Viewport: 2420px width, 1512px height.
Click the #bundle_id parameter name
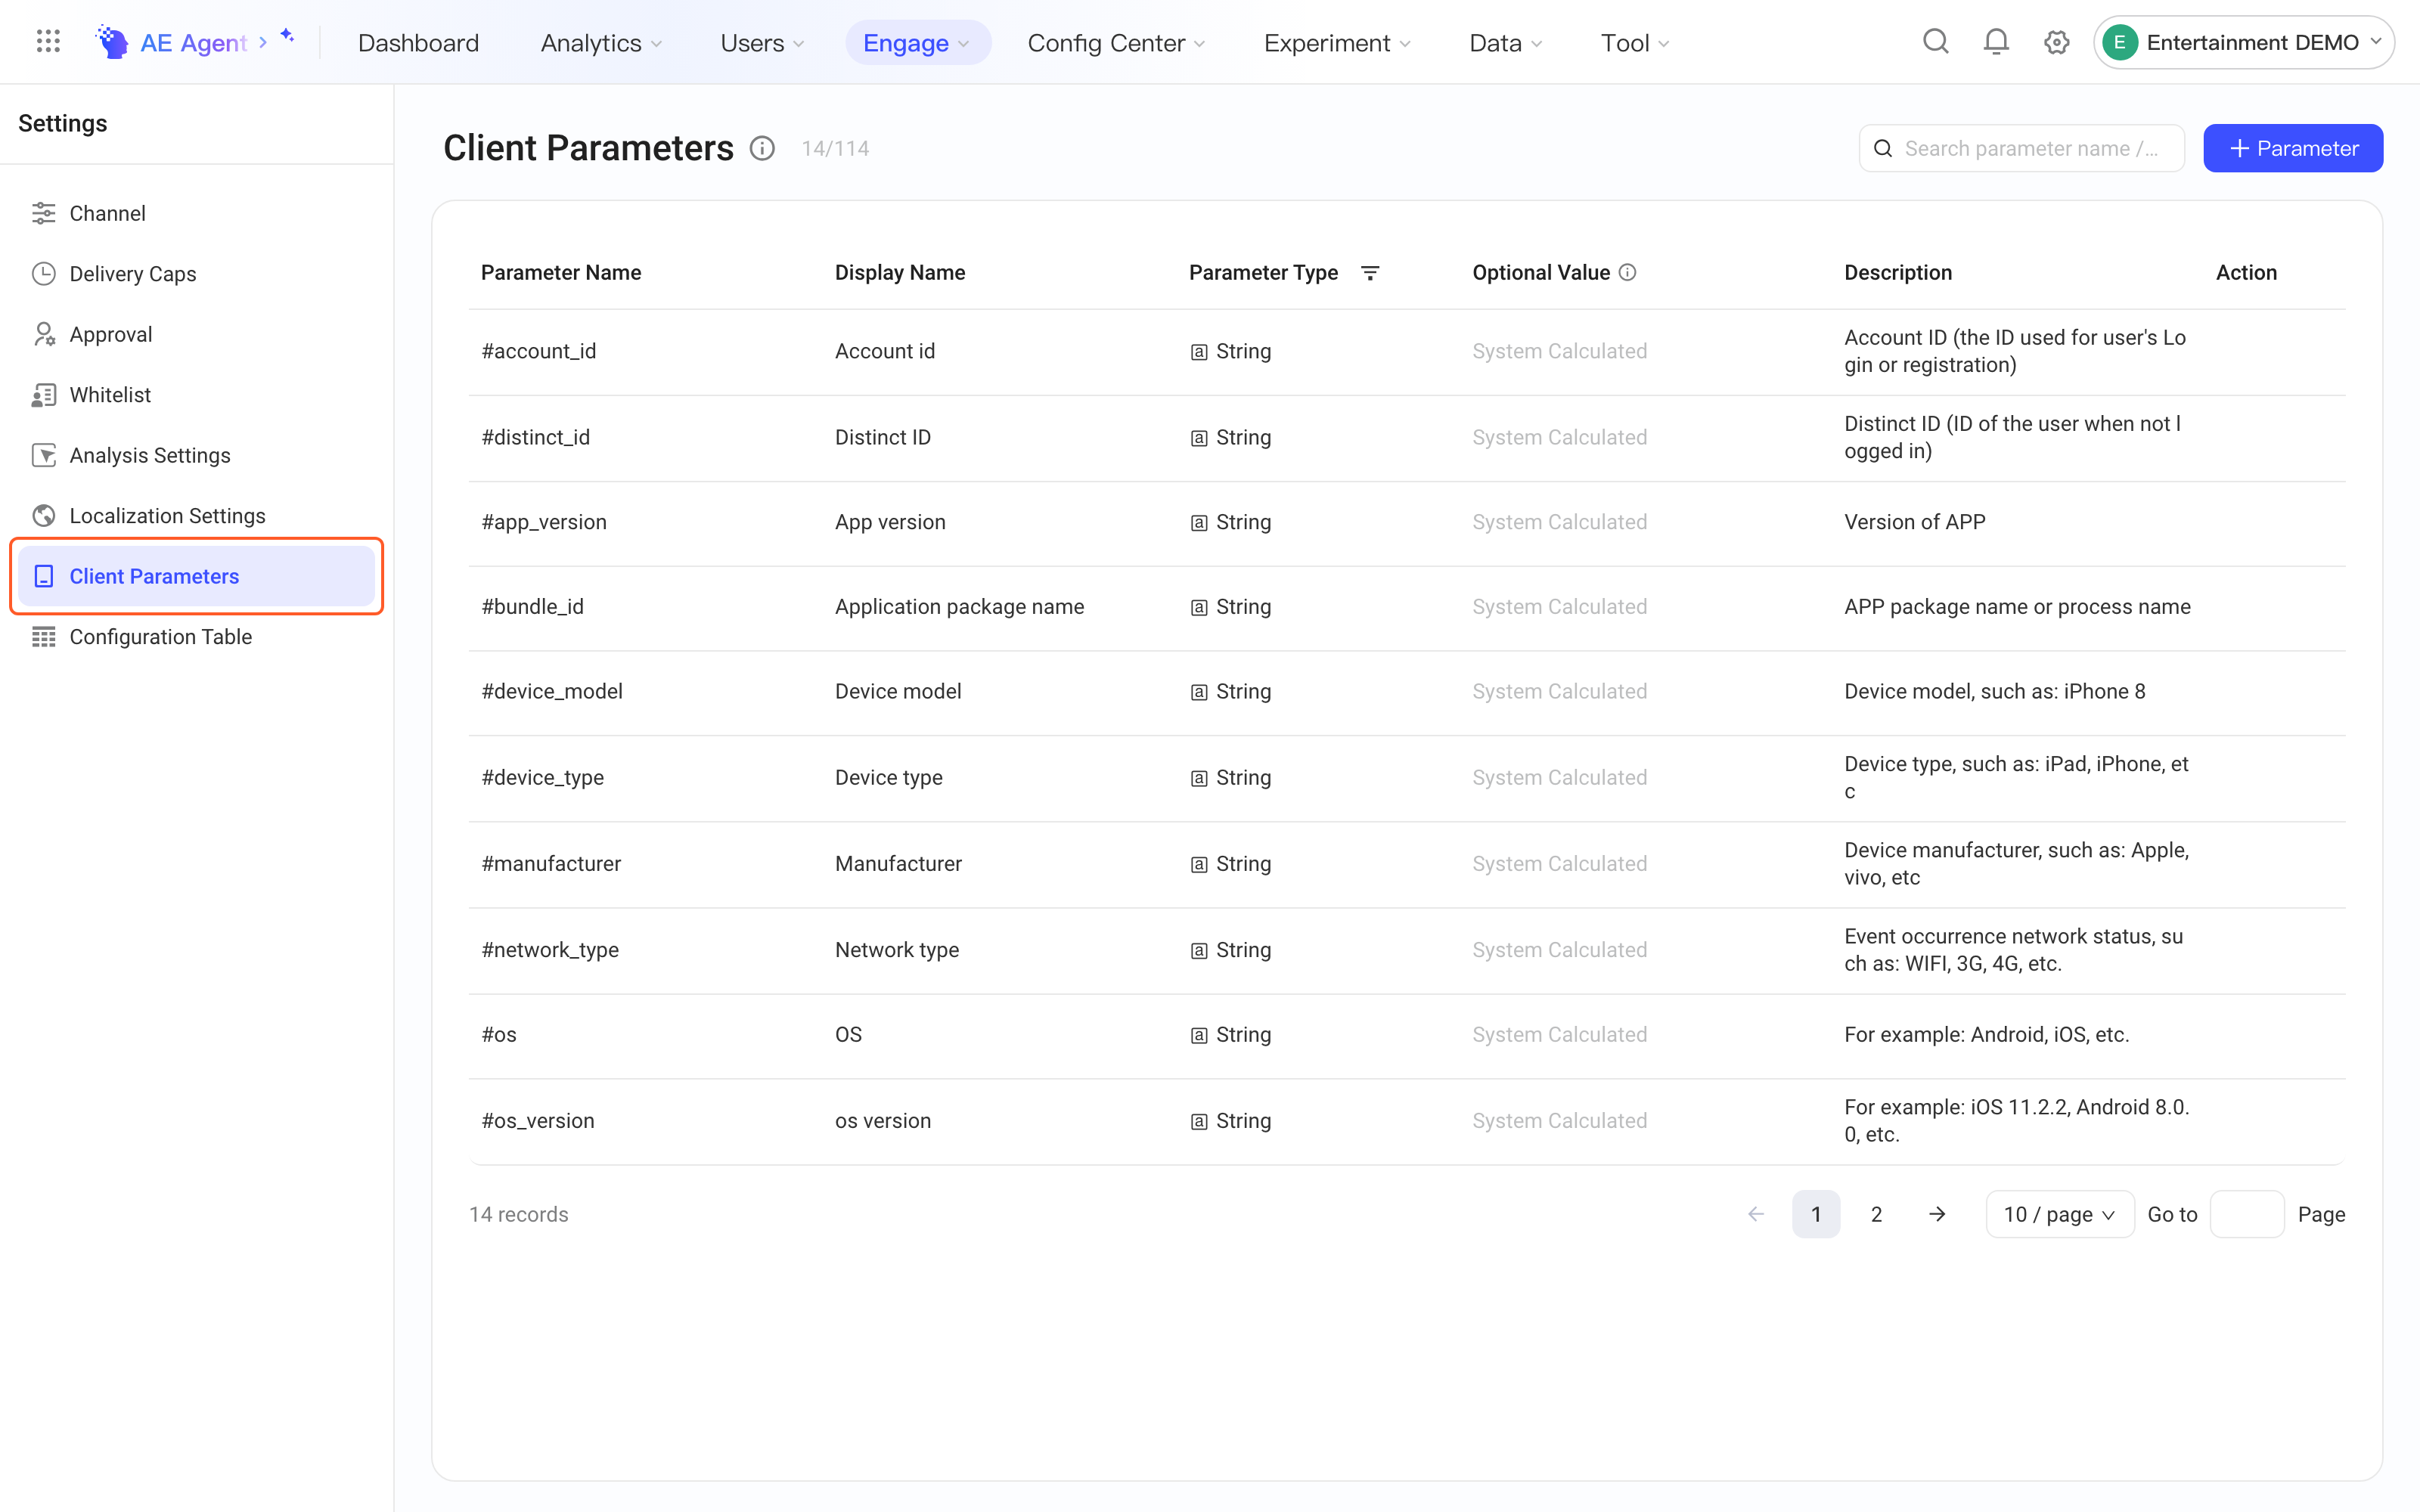532,607
